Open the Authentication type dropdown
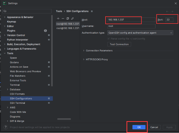 point(140,33)
